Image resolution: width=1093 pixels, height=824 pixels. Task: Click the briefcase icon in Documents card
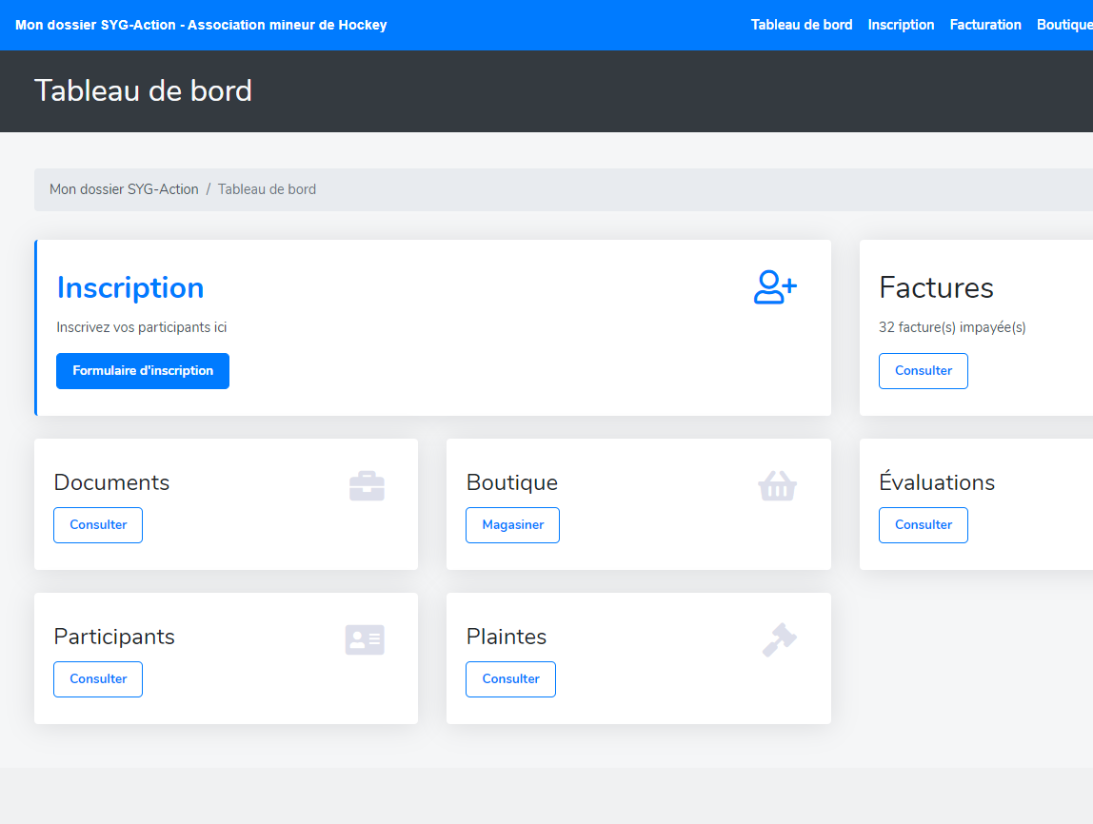tap(367, 486)
